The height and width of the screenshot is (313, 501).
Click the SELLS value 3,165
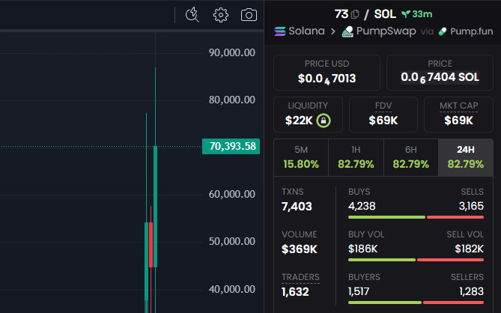(471, 207)
